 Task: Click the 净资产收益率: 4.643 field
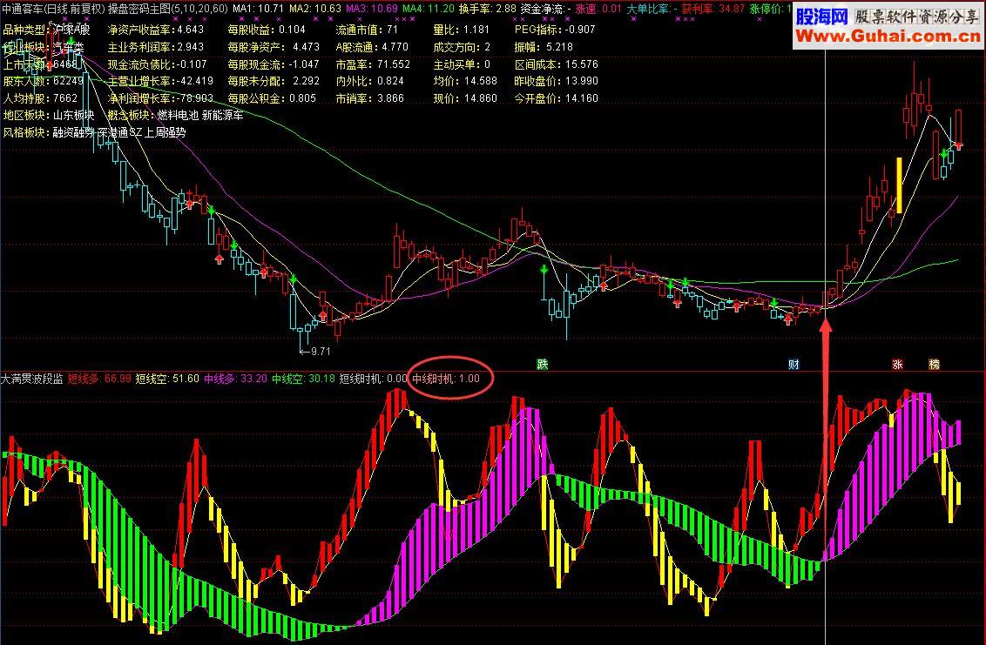tap(156, 30)
